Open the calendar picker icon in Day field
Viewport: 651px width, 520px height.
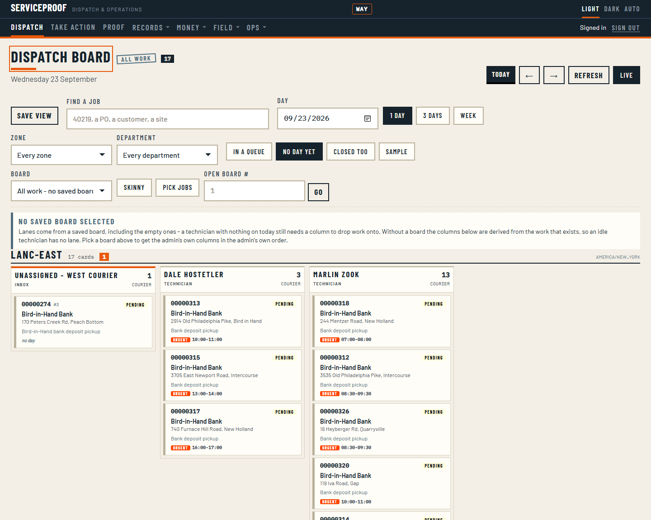[x=368, y=118]
